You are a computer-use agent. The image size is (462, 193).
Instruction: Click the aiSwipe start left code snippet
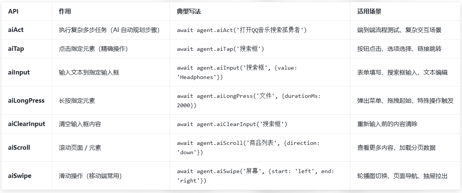[x=256, y=176]
